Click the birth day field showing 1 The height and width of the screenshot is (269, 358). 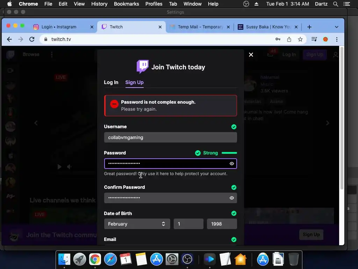(x=188, y=224)
